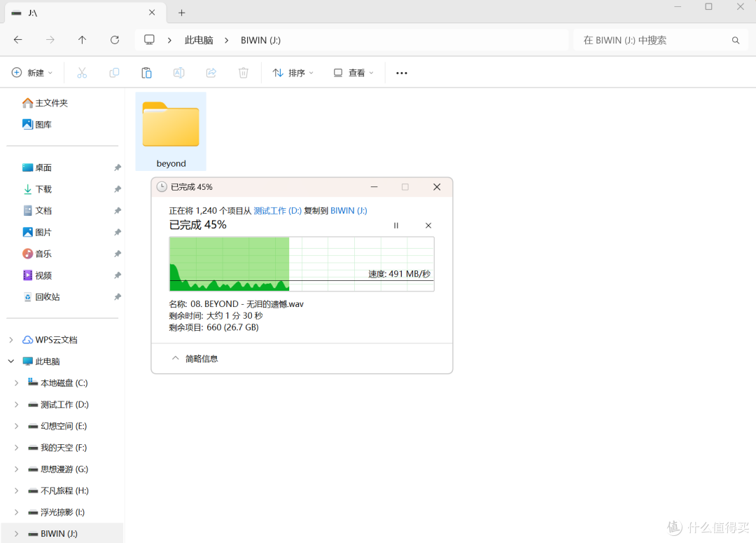This screenshot has height=543, width=756.
Task: Open 回收站 quick access item
Action: [41, 297]
